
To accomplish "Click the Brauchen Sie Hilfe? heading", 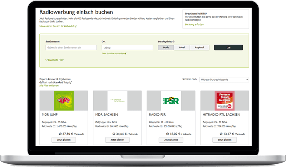I will click(x=196, y=14).
